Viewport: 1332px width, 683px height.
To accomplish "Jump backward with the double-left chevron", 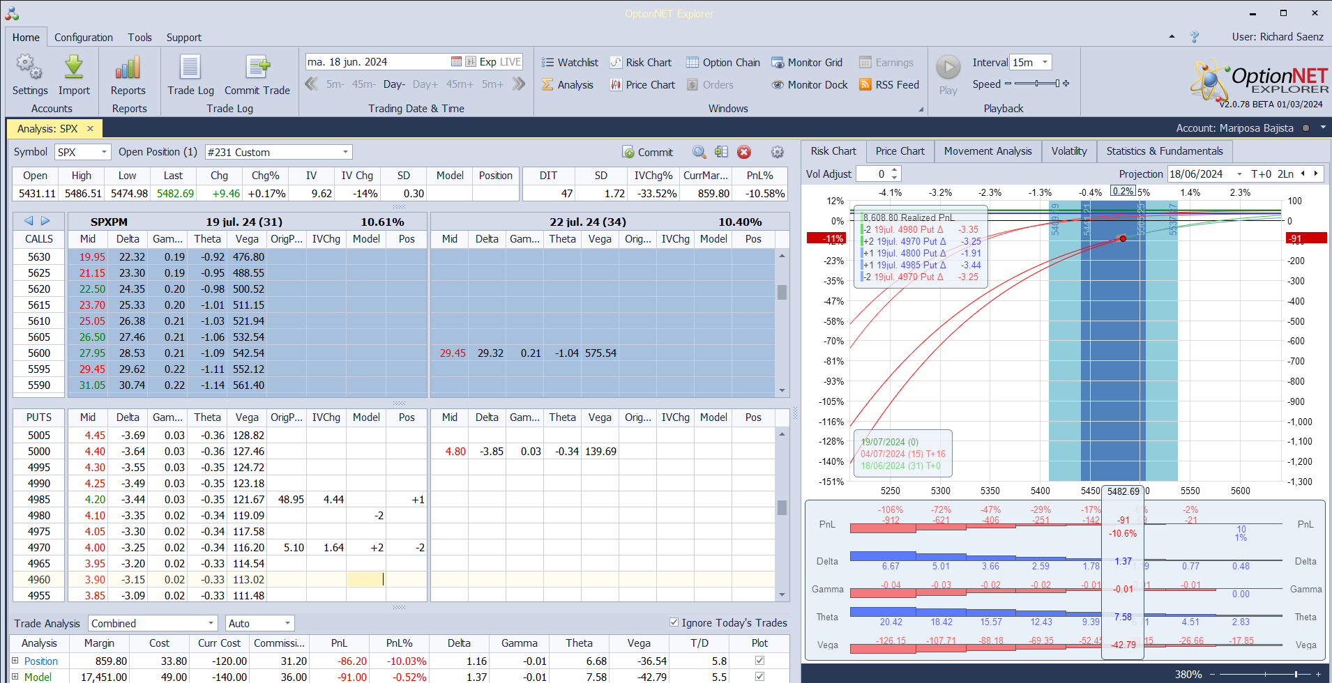I will (311, 84).
